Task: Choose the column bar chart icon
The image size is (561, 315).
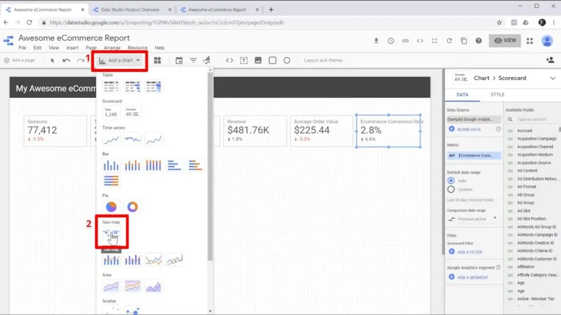Action: (111, 165)
